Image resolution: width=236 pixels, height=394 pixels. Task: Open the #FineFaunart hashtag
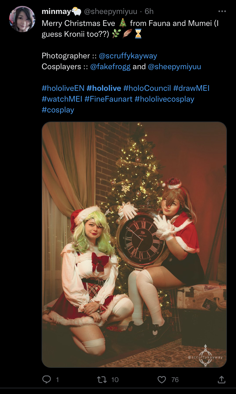click(x=108, y=99)
